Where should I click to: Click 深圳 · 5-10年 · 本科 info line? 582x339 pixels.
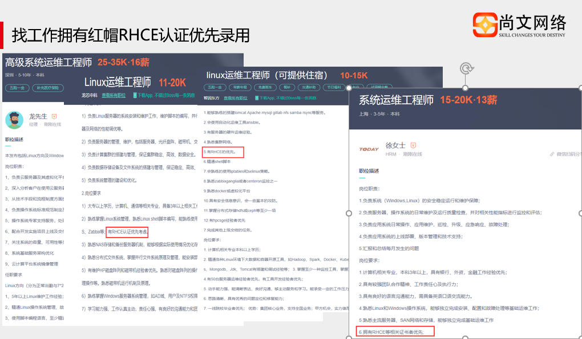(x=25, y=75)
